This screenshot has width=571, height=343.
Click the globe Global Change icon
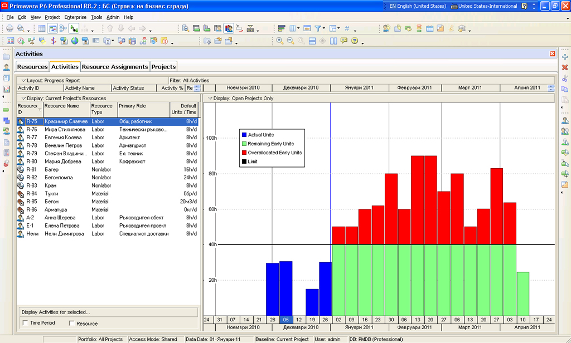(75, 41)
